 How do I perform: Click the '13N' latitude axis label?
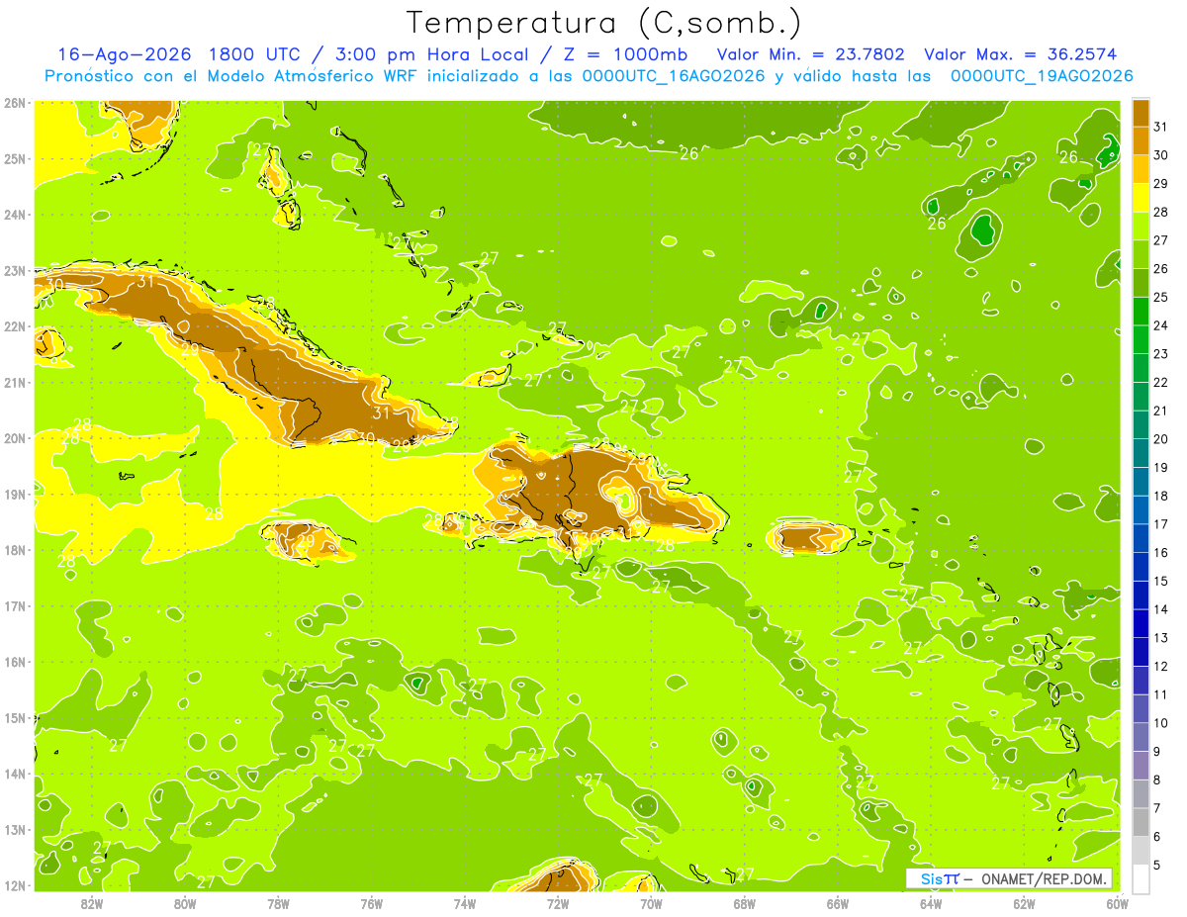click(15, 829)
